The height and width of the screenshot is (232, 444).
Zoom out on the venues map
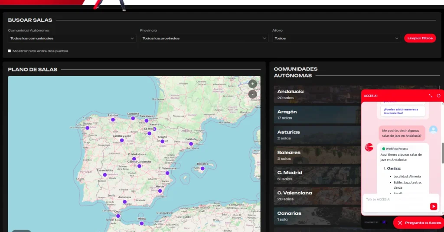[x=253, y=94]
